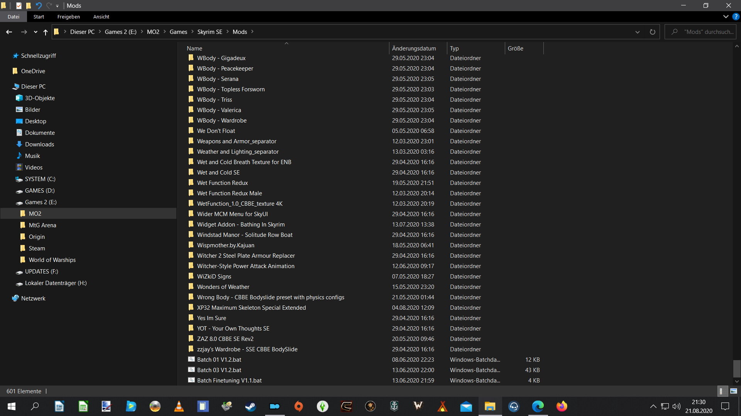Image resolution: width=741 pixels, height=416 pixels.
Task: Switch to the Start ribbon tab
Action: click(39, 17)
